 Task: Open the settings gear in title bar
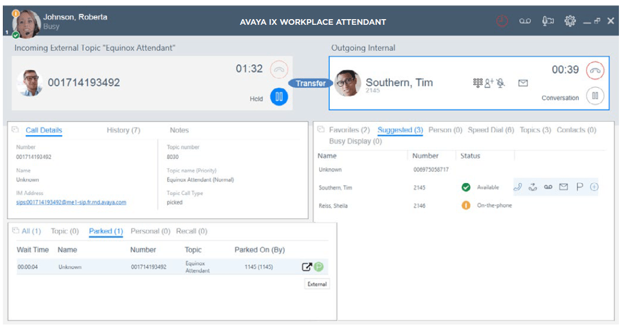pos(570,21)
